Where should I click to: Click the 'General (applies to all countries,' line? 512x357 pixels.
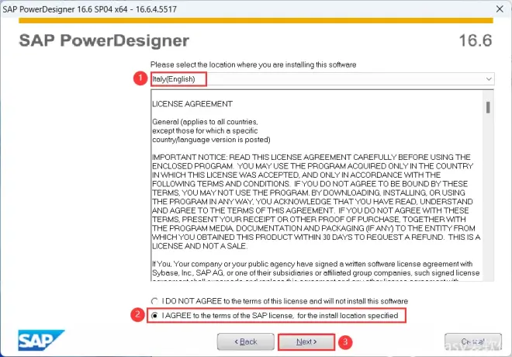click(x=205, y=122)
